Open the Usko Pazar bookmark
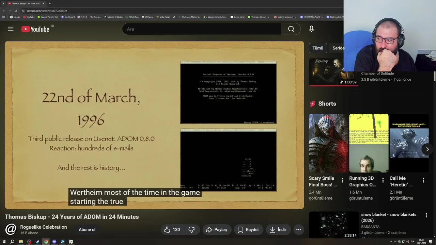Viewport: 436px width, 245px height. (x=163, y=17)
